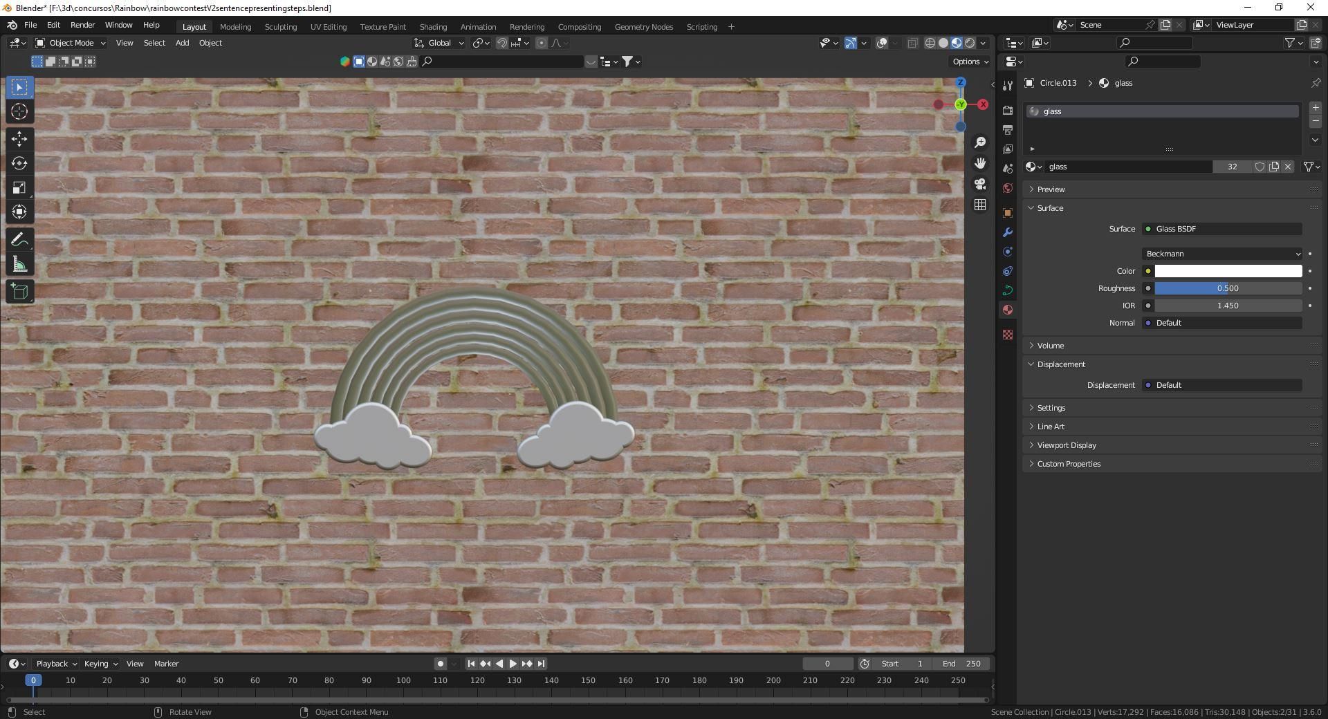
Task: Click the Glass BSDF surface shader button
Action: point(1221,229)
